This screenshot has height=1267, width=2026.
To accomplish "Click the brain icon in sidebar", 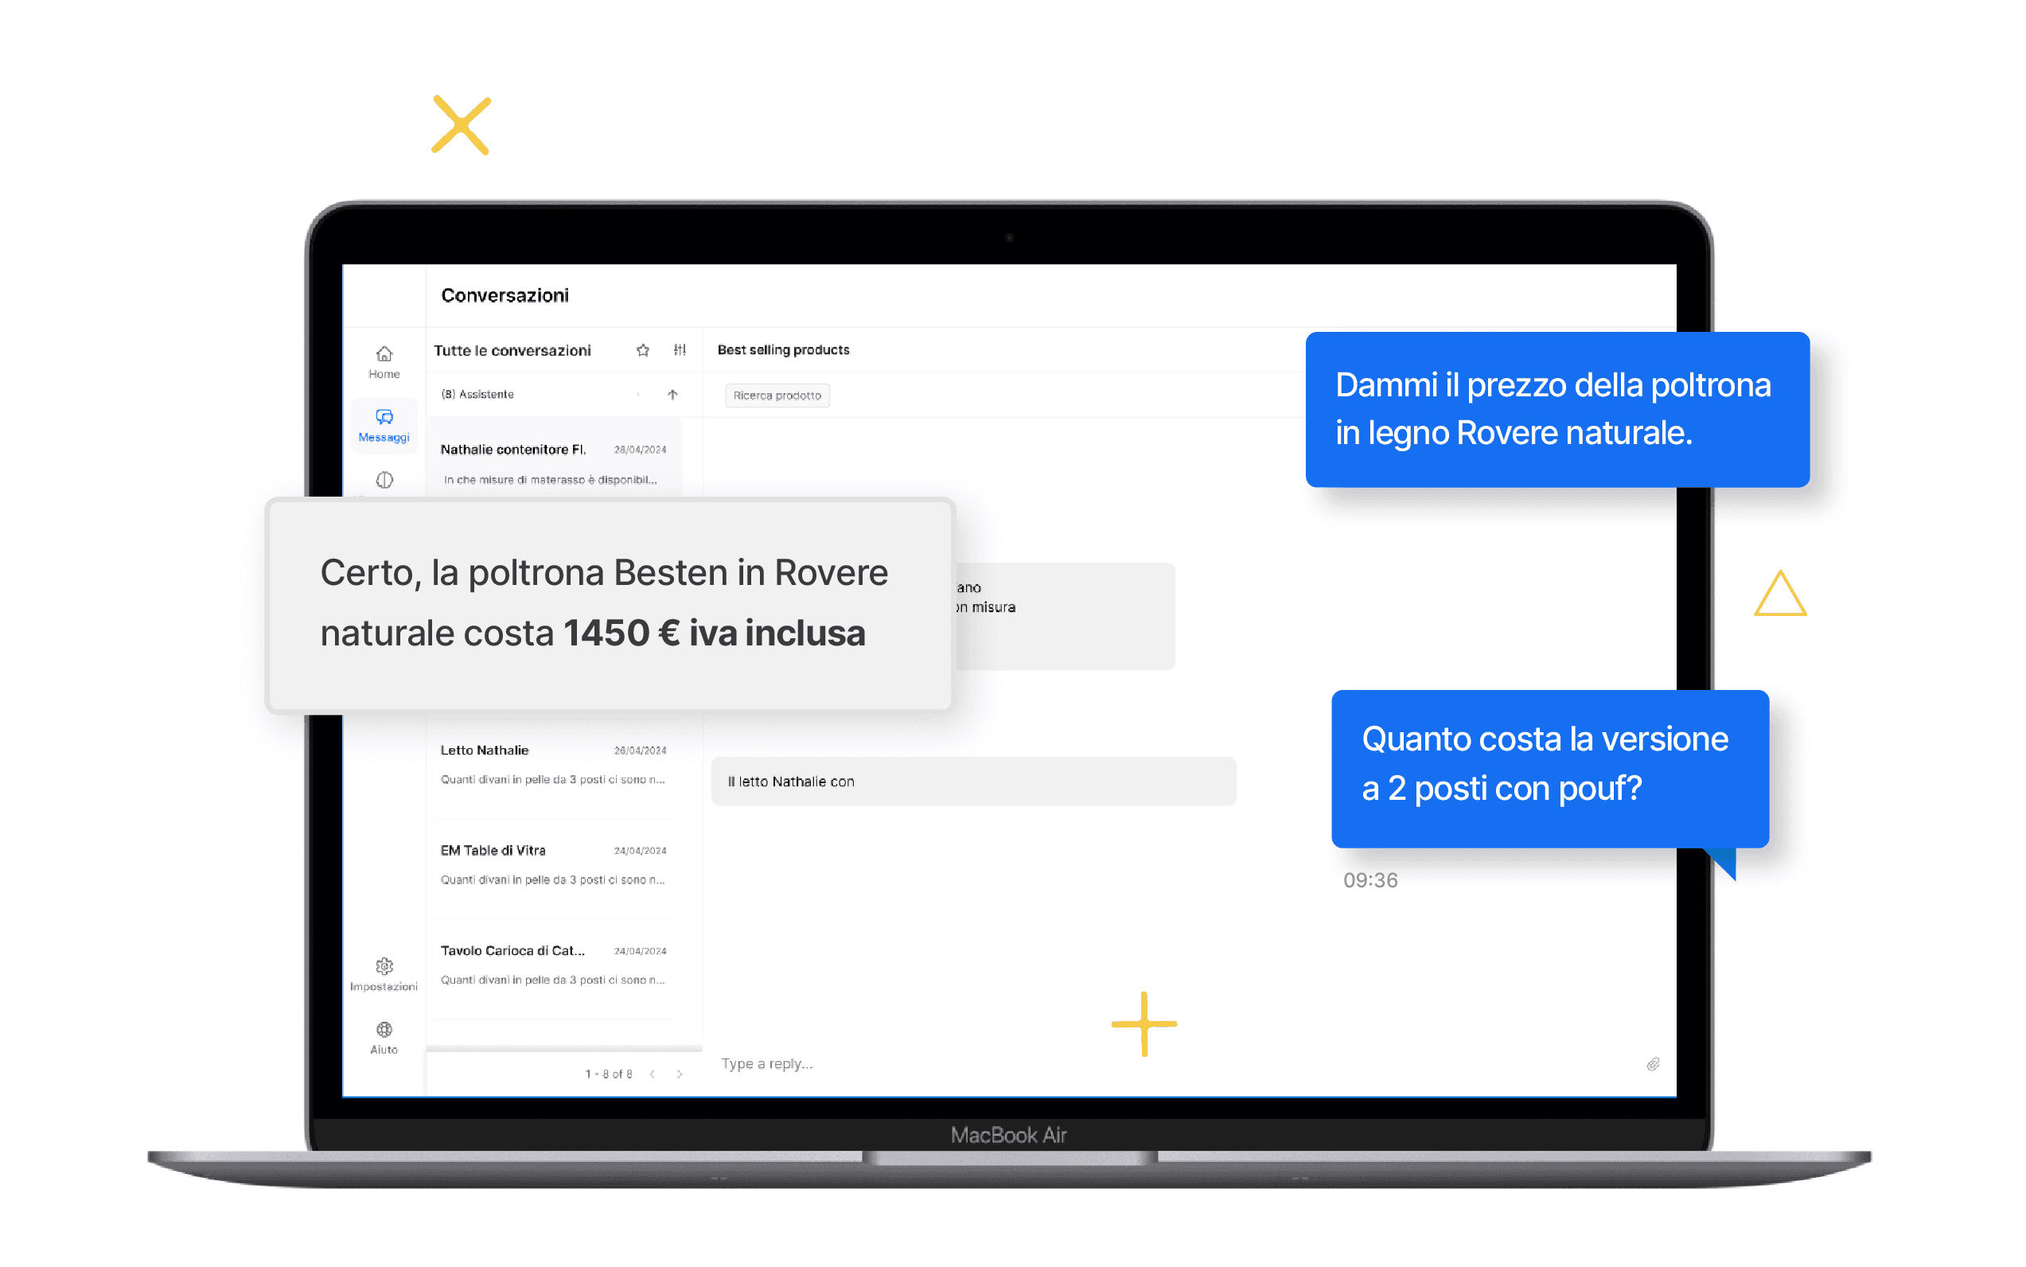I will pyautogui.click(x=384, y=480).
